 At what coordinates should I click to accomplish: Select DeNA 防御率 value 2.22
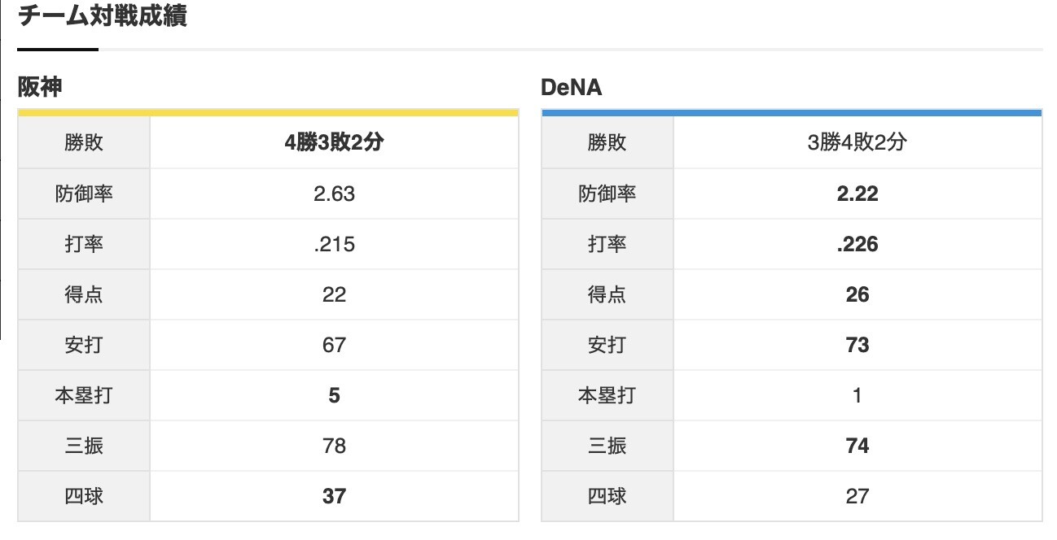857,194
